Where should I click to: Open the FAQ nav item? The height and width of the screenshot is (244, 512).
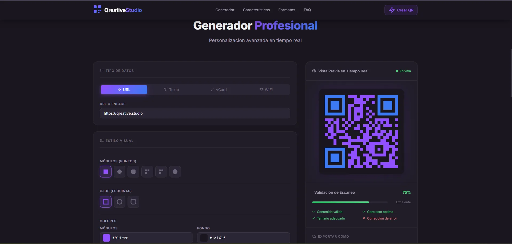307,10
